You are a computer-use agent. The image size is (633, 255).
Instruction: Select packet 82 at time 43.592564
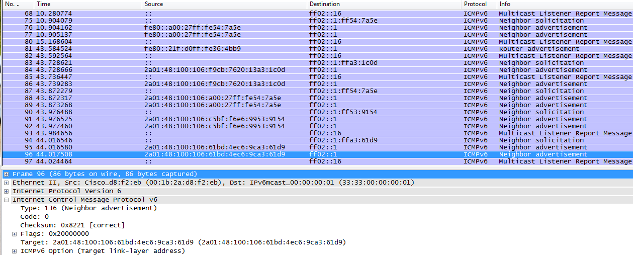(317, 56)
